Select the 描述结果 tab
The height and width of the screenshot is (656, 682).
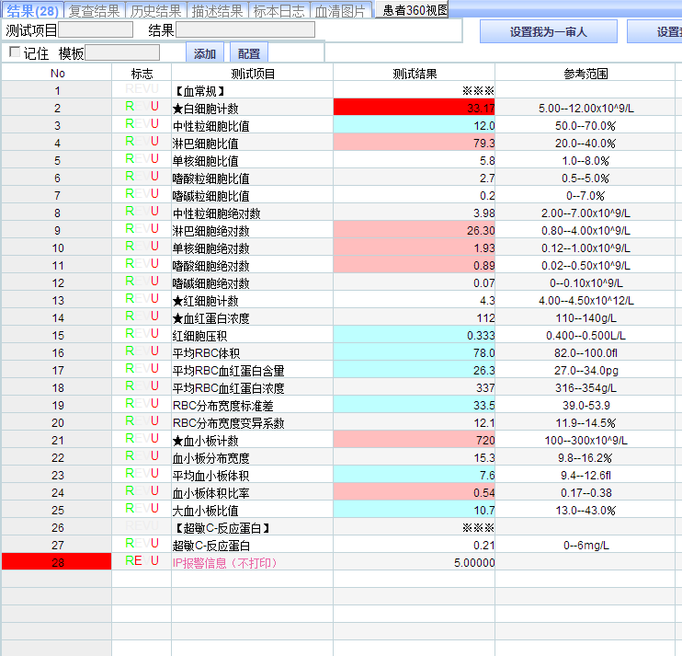coord(218,11)
